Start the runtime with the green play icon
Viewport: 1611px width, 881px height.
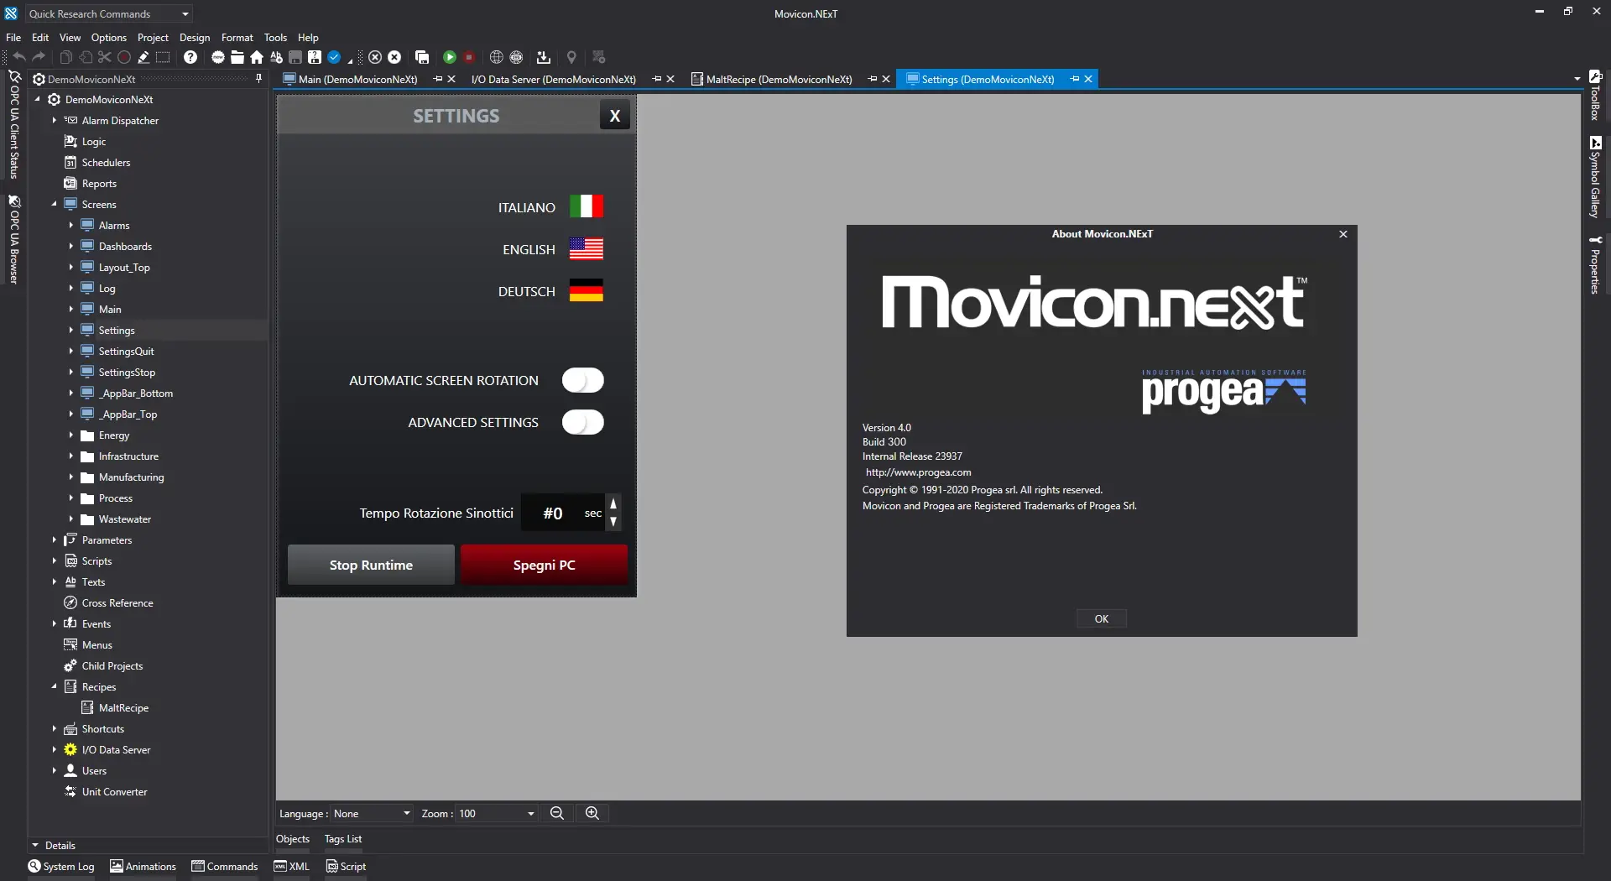coord(450,57)
